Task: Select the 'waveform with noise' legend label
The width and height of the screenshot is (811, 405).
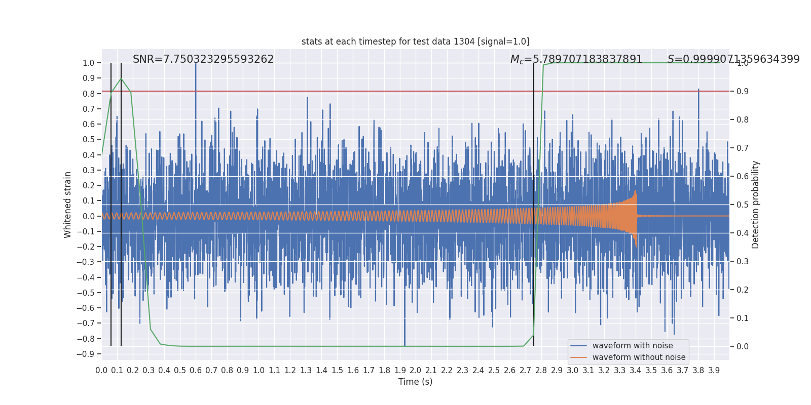Action: pos(633,346)
